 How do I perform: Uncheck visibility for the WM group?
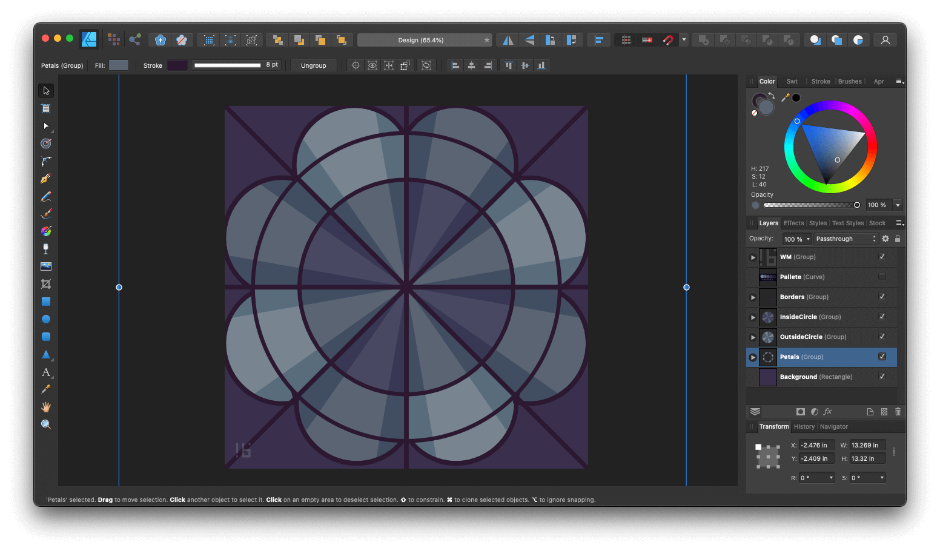pos(882,257)
